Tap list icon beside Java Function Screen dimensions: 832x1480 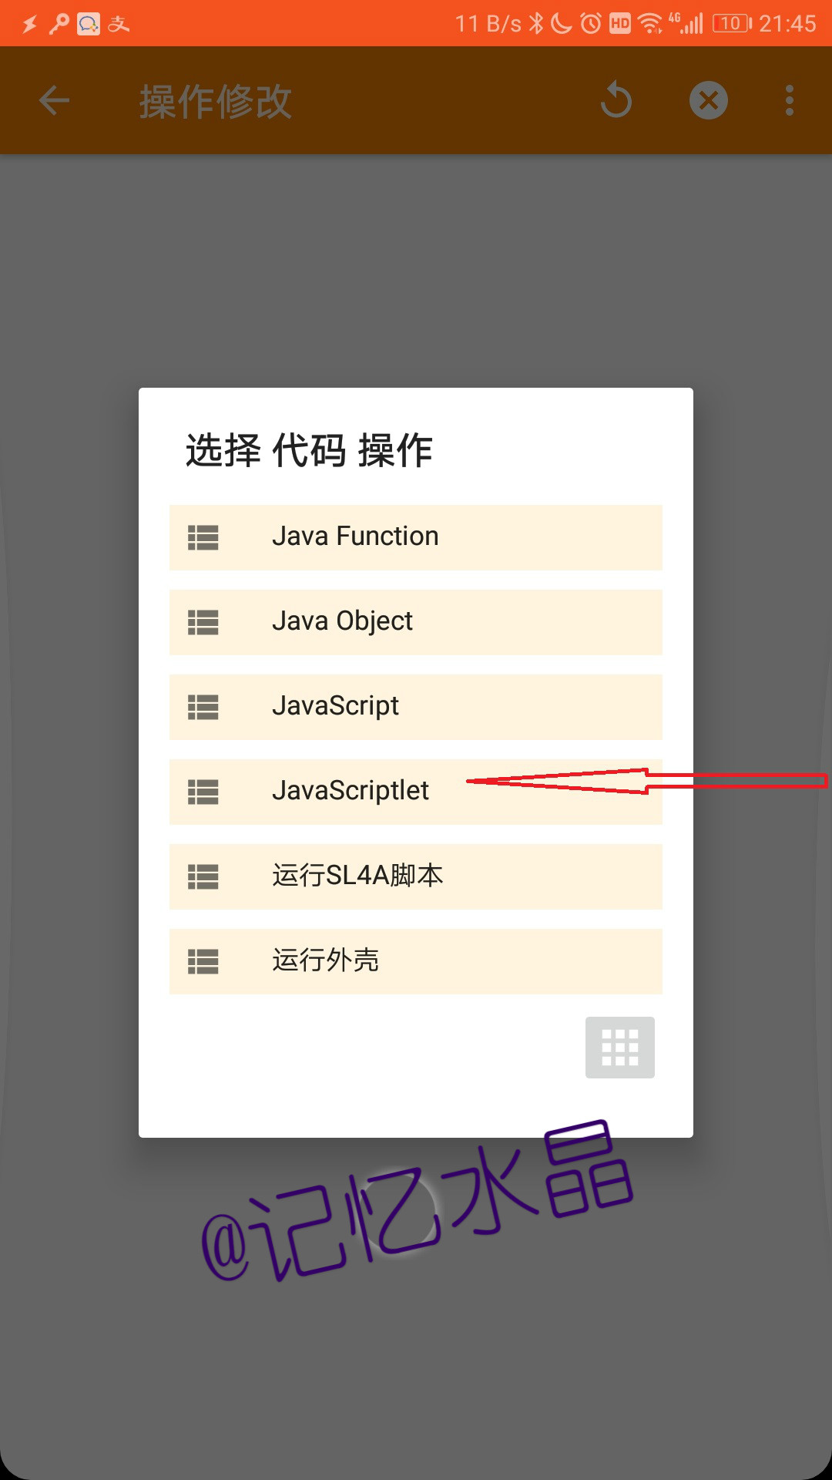point(203,537)
